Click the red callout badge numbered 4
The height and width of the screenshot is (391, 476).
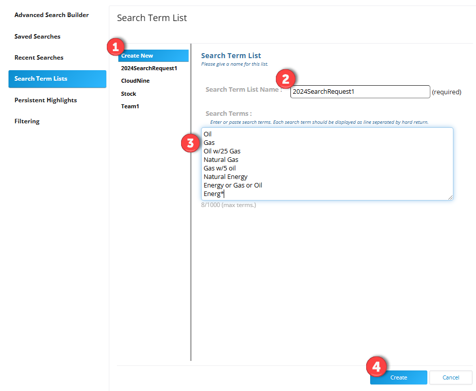click(x=377, y=366)
